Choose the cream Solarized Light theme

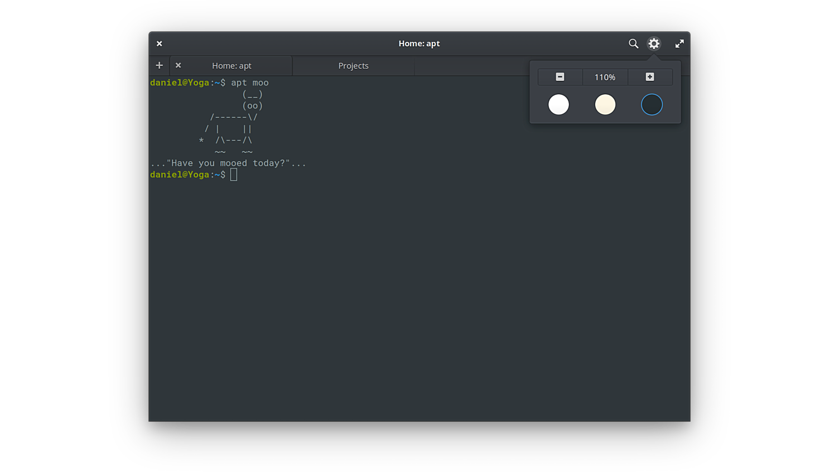605,104
